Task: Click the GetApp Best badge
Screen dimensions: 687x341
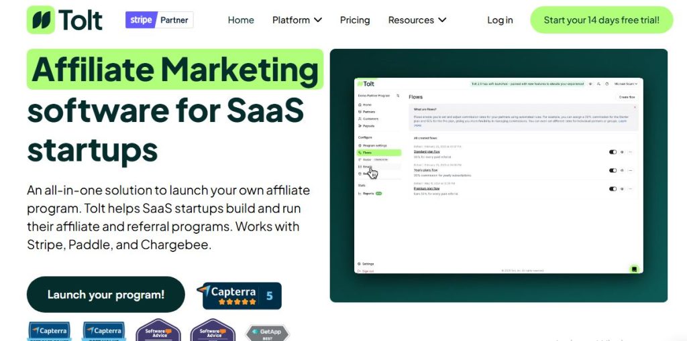Action: point(267,333)
